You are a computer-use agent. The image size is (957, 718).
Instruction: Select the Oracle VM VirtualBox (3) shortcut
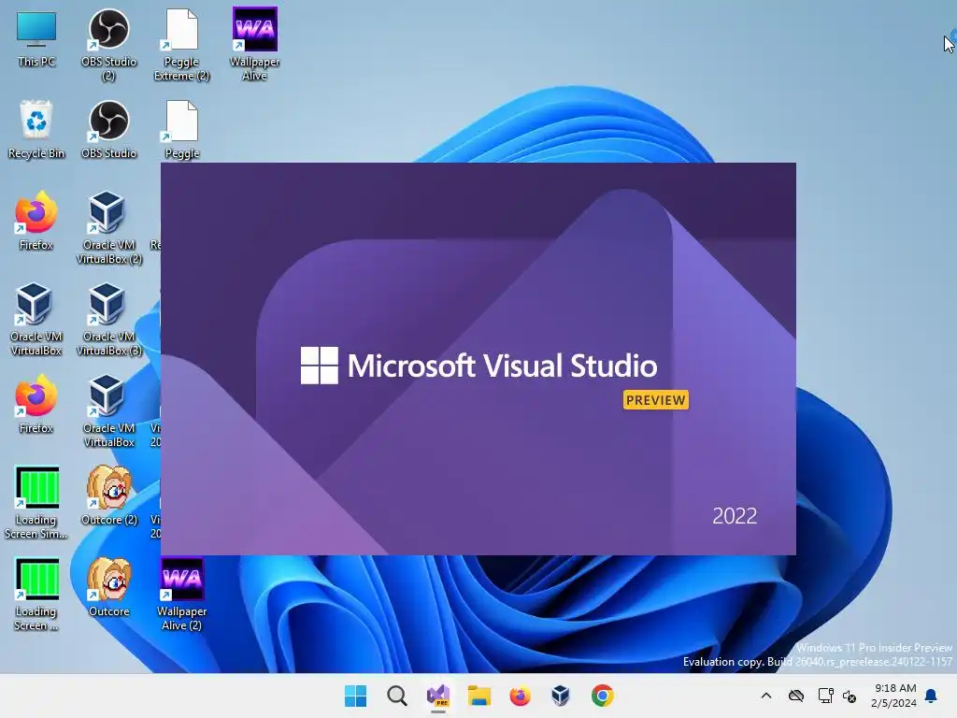(x=108, y=319)
